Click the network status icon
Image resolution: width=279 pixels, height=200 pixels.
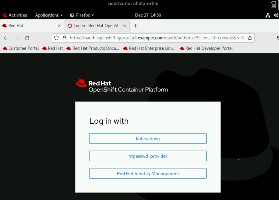[268, 15]
